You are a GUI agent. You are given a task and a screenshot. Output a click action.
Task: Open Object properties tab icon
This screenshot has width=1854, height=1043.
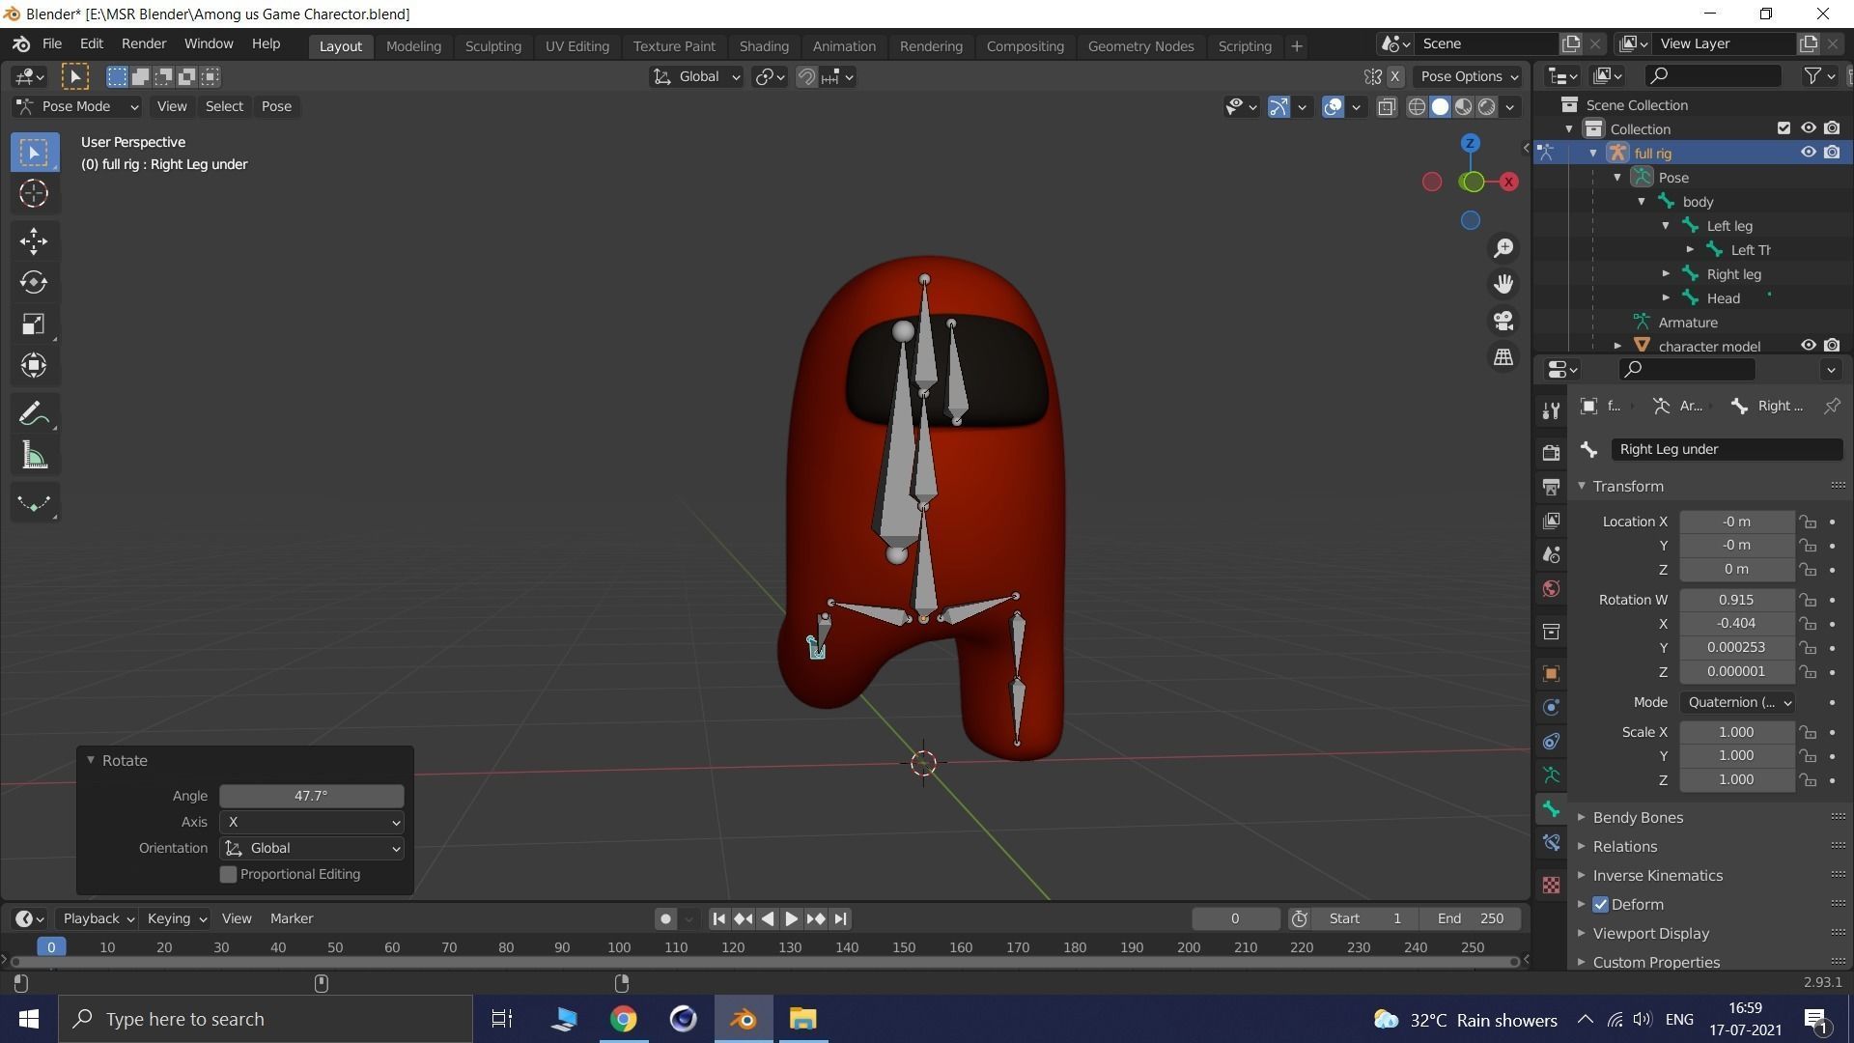(x=1551, y=673)
